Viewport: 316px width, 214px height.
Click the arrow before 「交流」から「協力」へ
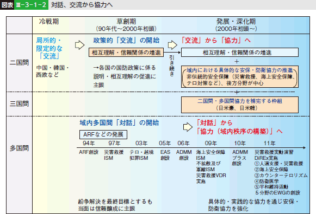click(x=172, y=45)
